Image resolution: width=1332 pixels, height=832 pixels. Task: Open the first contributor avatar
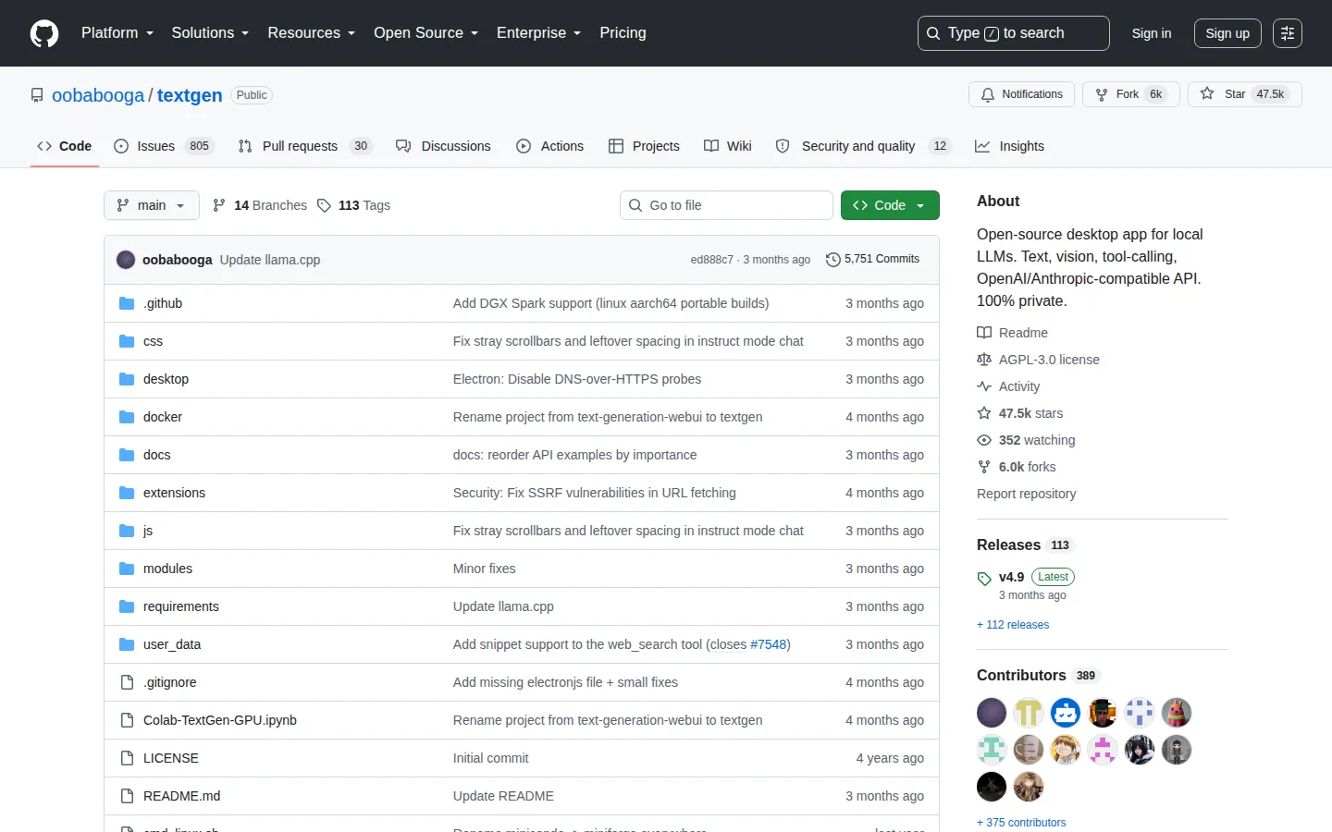click(x=992, y=713)
